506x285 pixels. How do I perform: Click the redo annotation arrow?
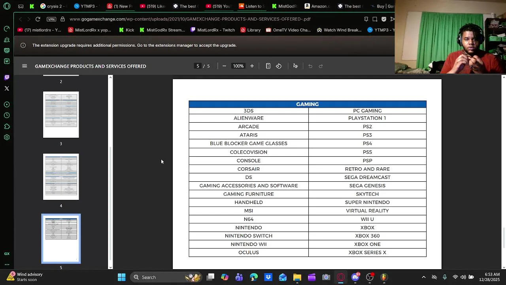[x=321, y=66]
